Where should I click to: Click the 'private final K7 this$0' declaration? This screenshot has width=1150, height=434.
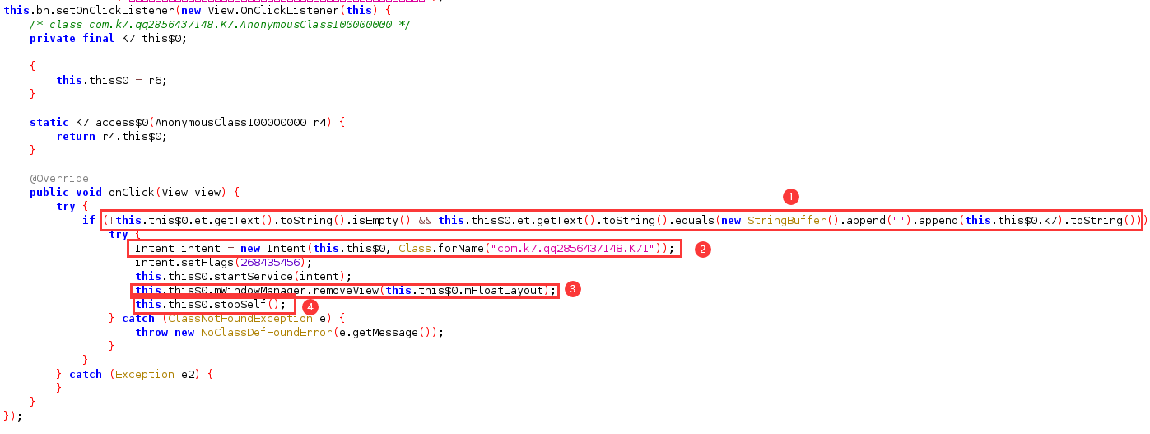(x=108, y=38)
